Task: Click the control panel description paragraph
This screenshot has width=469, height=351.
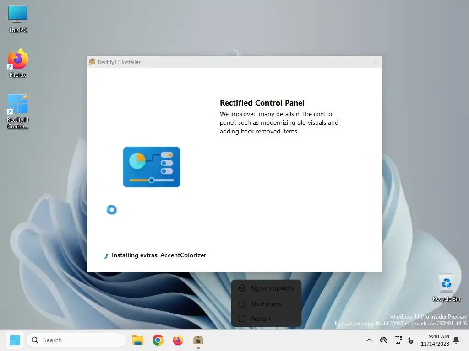Action: click(x=279, y=122)
